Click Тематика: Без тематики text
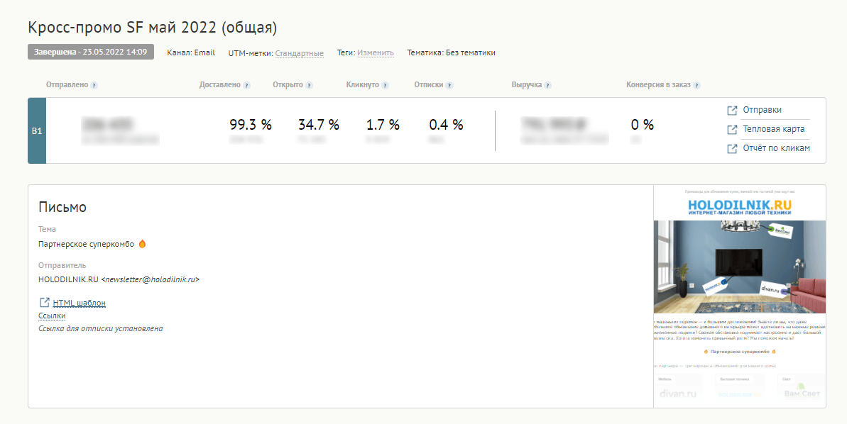 click(x=451, y=53)
